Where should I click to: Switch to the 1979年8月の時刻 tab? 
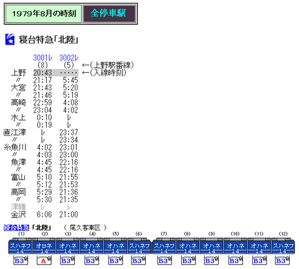(x=44, y=14)
